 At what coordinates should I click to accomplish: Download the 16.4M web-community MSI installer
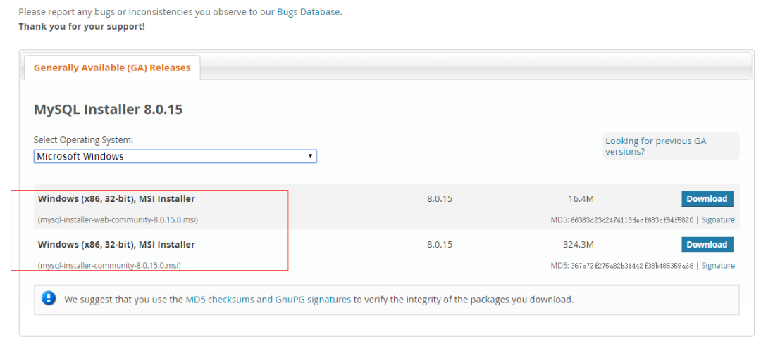point(707,198)
